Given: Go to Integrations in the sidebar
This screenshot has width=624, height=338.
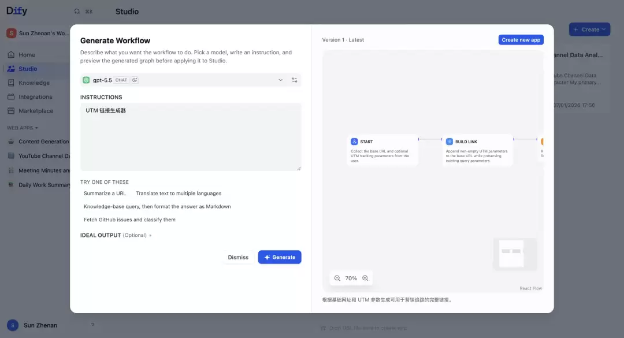Looking at the screenshot, I should point(35,96).
